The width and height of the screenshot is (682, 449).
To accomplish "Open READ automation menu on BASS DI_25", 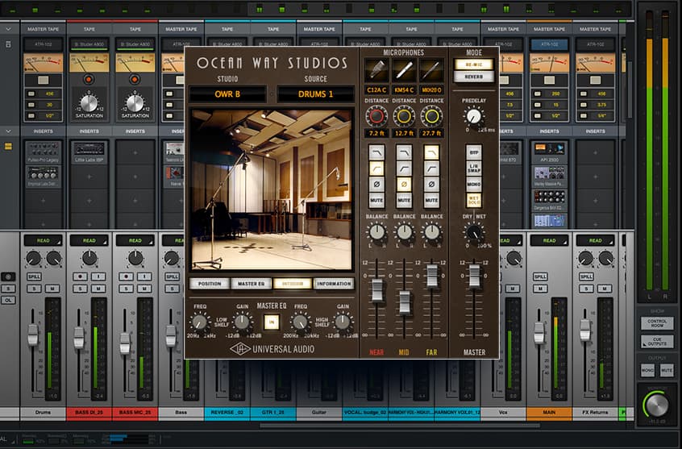I will 89,240.
